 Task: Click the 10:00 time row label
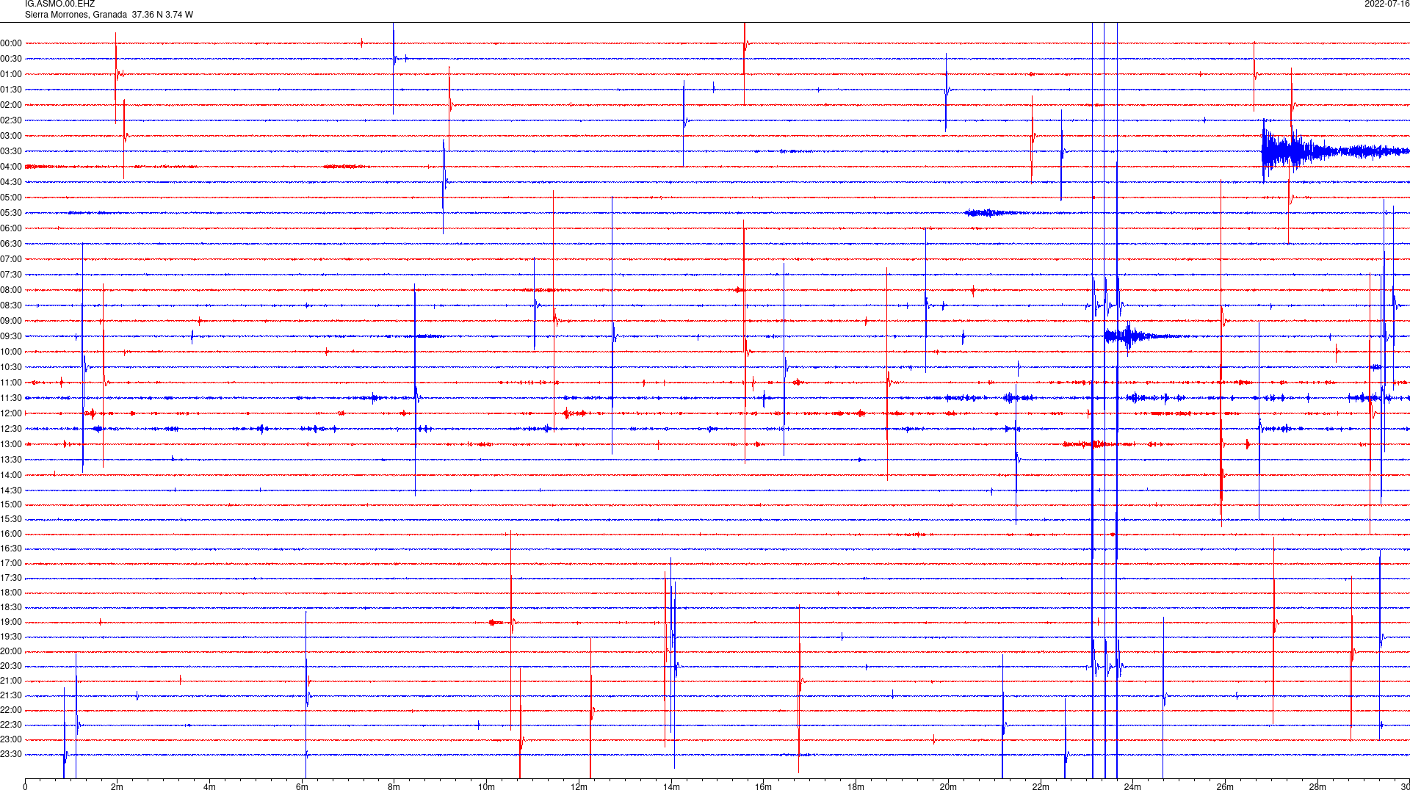11,352
